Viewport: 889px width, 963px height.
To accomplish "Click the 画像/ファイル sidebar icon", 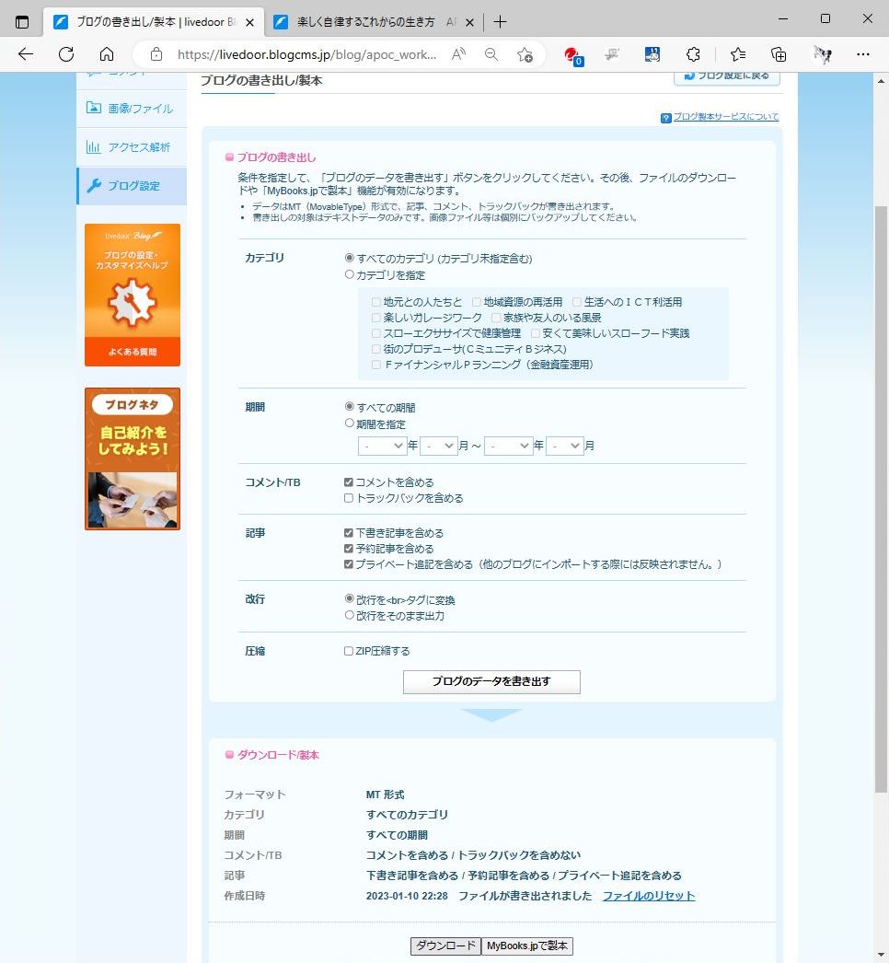I will 93,108.
